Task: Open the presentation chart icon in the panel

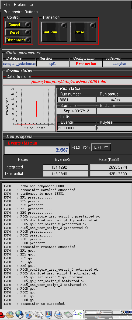Action: point(48,315)
